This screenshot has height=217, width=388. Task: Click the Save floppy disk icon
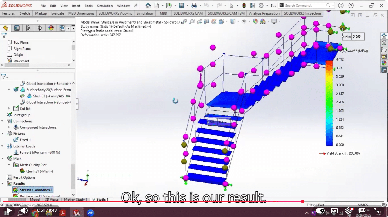click(182, 6)
